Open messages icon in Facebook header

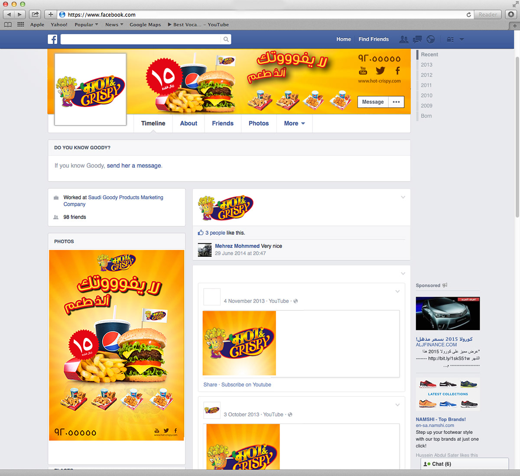pos(417,39)
